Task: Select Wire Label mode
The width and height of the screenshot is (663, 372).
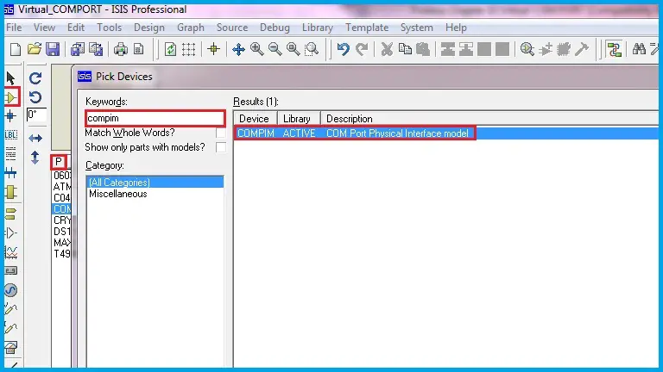Action: [10, 135]
